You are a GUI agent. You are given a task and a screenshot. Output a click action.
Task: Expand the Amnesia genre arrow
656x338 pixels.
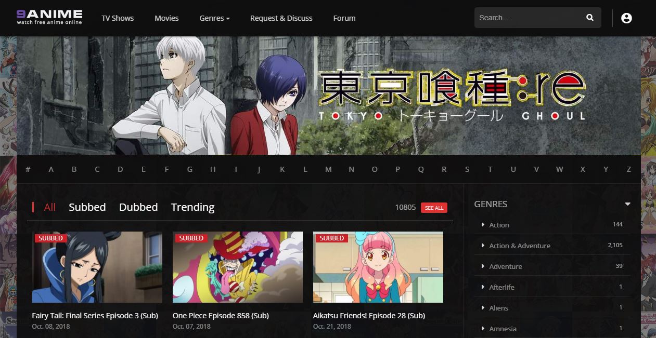(x=483, y=329)
